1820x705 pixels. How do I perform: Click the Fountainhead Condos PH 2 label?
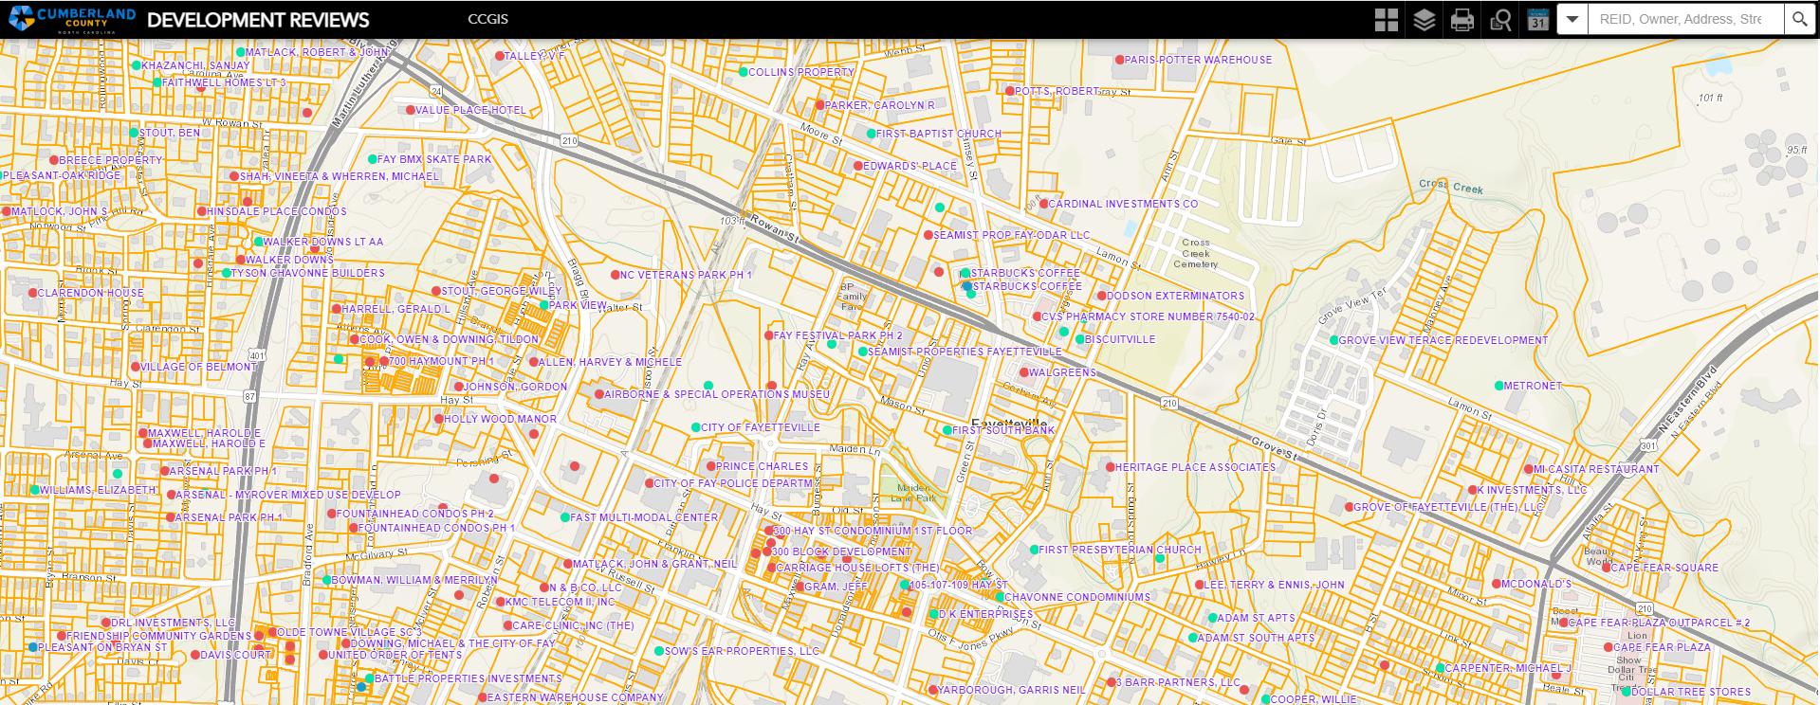[415, 514]
